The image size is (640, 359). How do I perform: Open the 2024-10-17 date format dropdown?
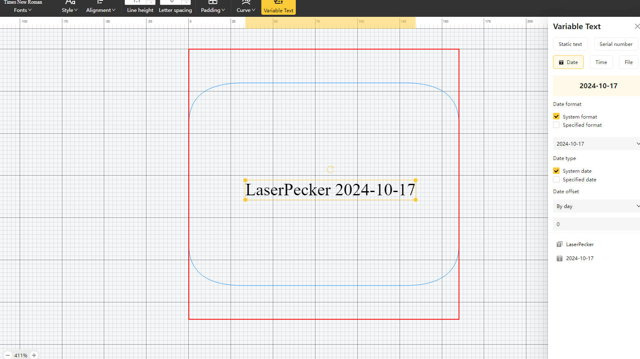click(x=597, y=144)
